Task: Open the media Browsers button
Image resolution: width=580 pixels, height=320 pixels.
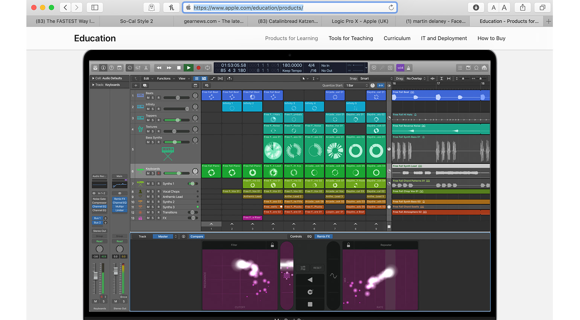Action: click(x=484, y=68)
